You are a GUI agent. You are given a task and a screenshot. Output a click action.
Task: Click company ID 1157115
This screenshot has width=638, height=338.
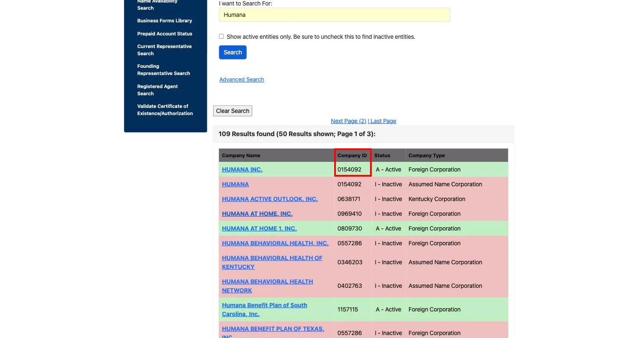[x=348, y=309]
